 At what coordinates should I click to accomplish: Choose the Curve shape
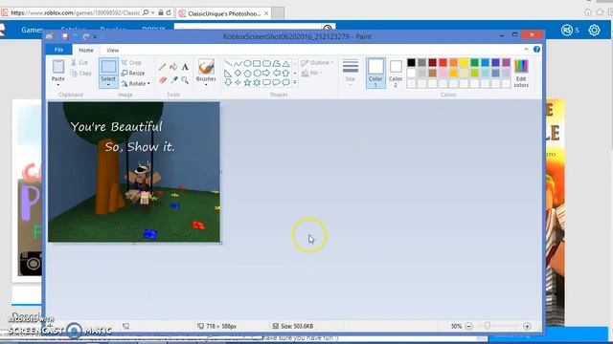click(238, 64)
